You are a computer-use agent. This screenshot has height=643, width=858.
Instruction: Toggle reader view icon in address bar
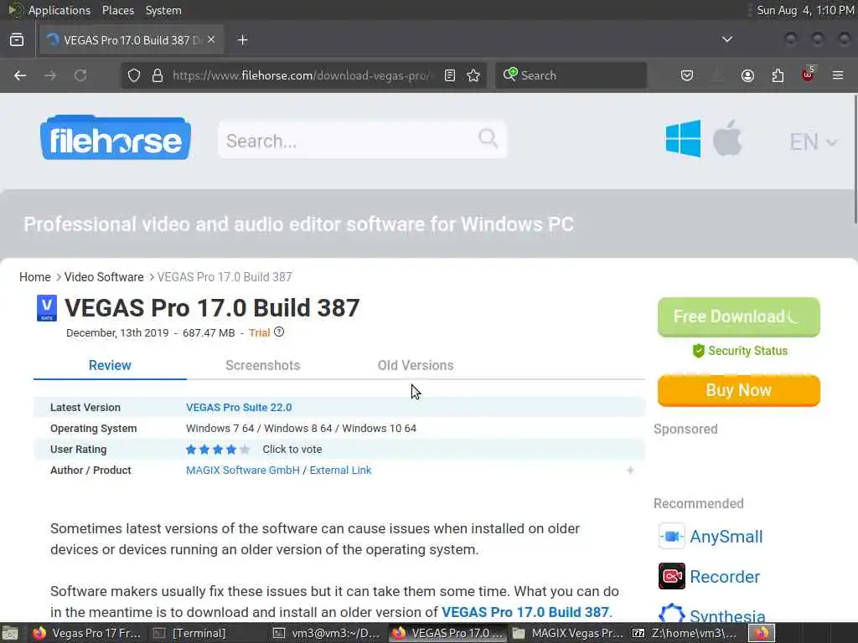(450, 75)
